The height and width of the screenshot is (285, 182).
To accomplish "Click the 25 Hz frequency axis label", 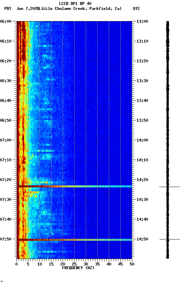I will 74,264.
